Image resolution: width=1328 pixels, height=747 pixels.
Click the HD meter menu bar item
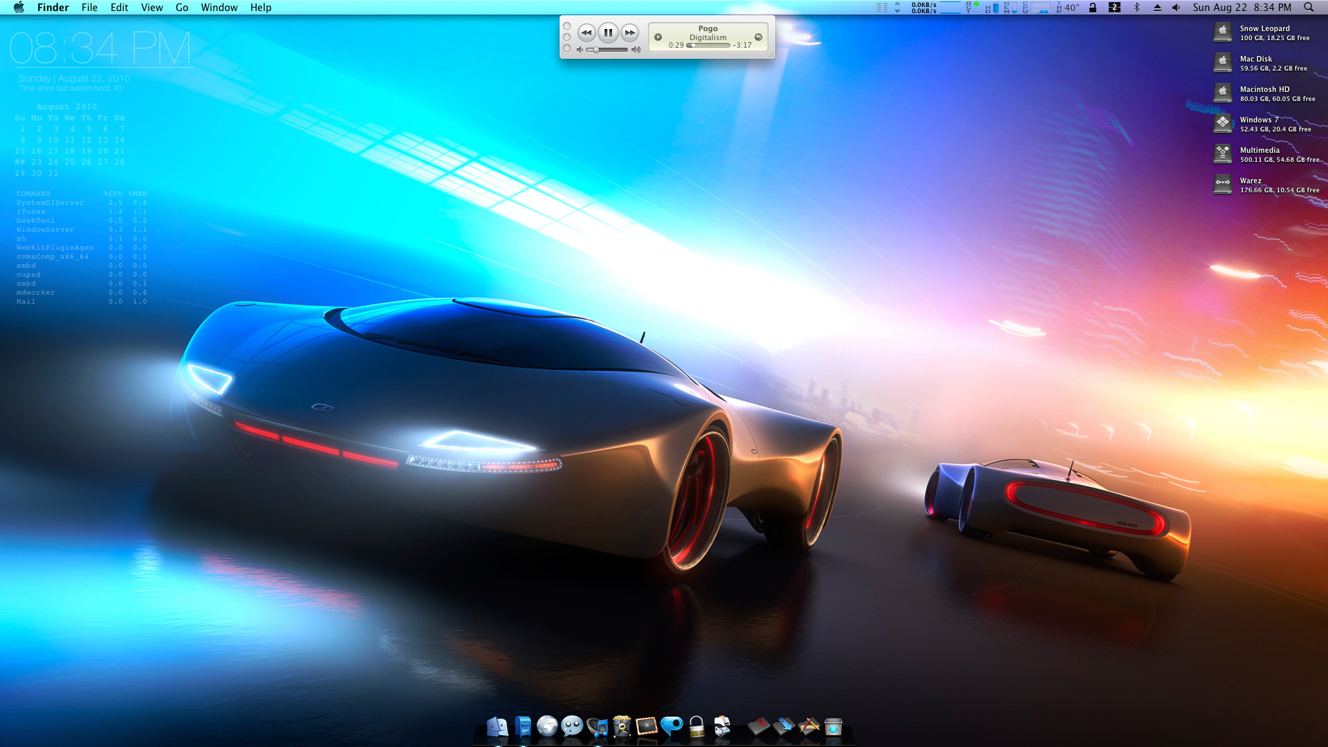coord(992,8)
